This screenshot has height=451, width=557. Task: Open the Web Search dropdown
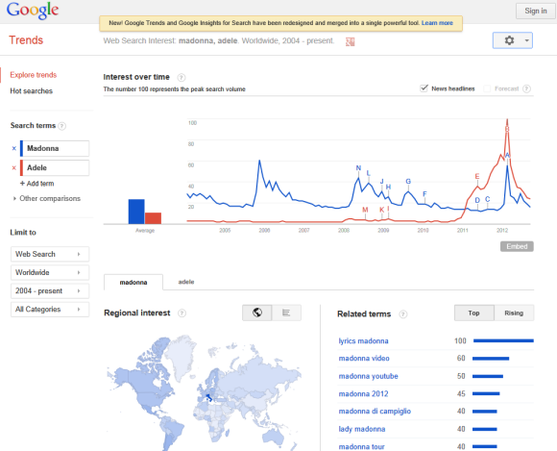(50, 254)
